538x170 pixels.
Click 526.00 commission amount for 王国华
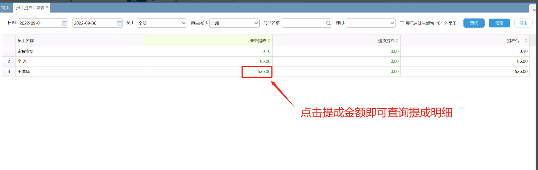(264, 71)
